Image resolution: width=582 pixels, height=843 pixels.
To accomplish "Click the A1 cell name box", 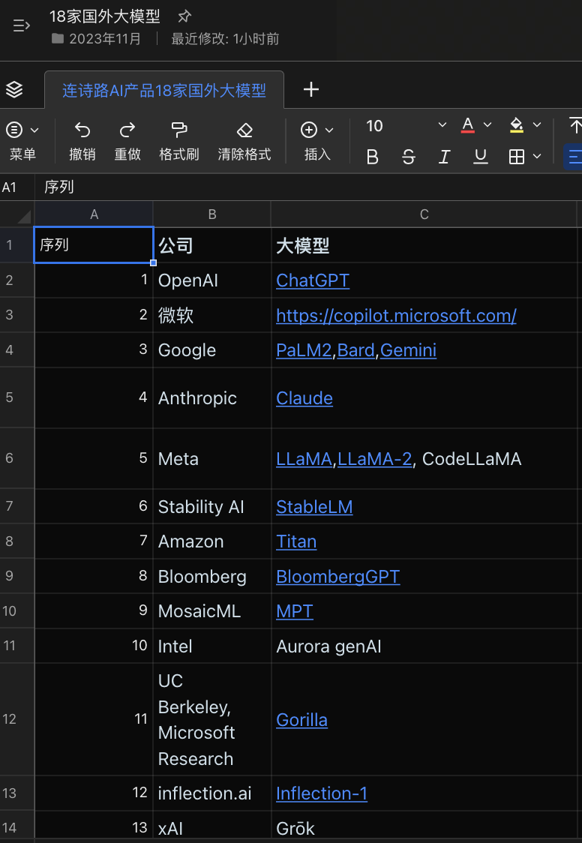I will coord(17,187).
